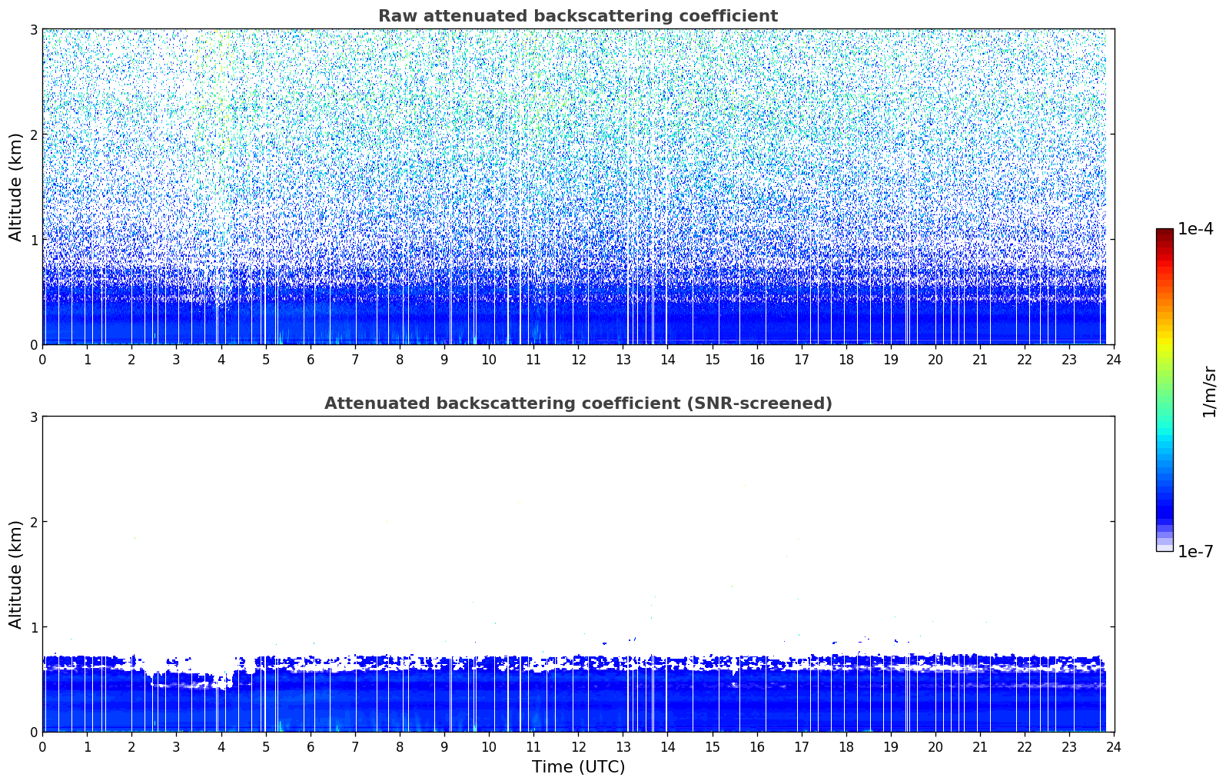Viewport: 1226px width, 784px height.
Task: Click the colorbar maximum label "1e-4"
Action: click(x=1195, y=229)
